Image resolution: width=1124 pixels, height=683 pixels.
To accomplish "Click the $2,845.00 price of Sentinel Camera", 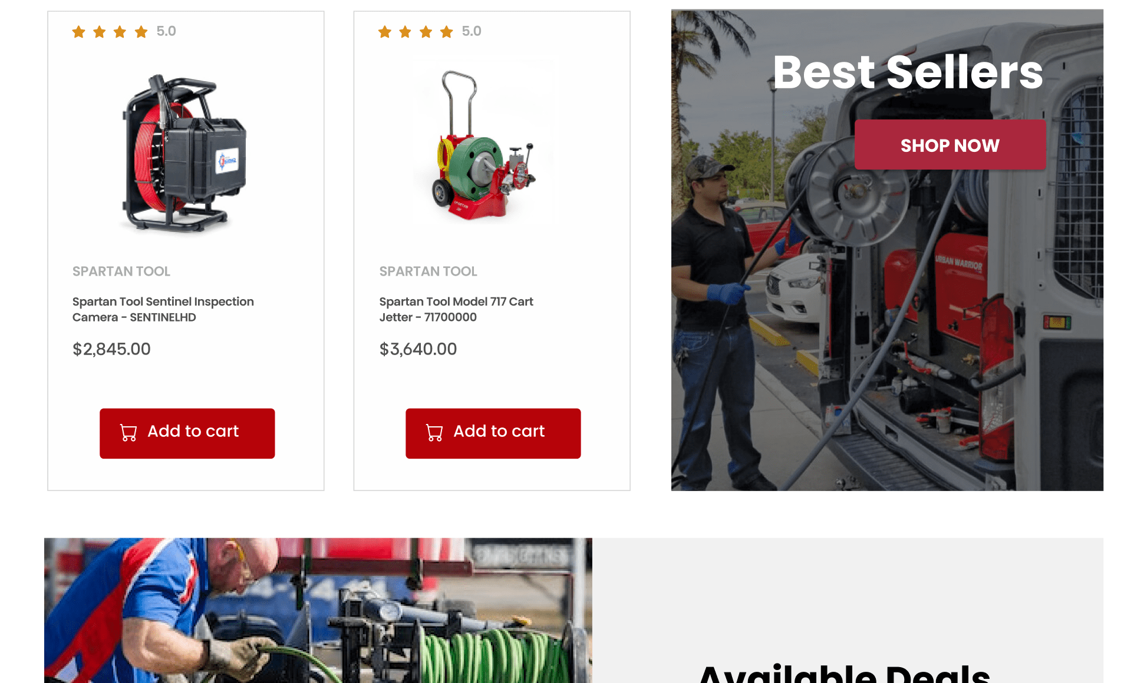I will (x=111, y=349).
